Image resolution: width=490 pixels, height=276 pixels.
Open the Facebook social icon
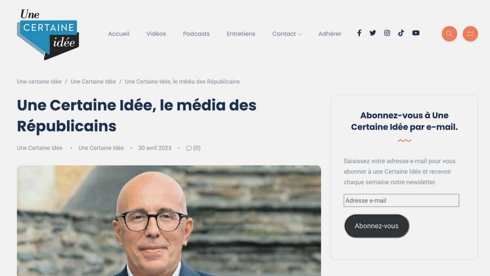[x=359, y=33]
